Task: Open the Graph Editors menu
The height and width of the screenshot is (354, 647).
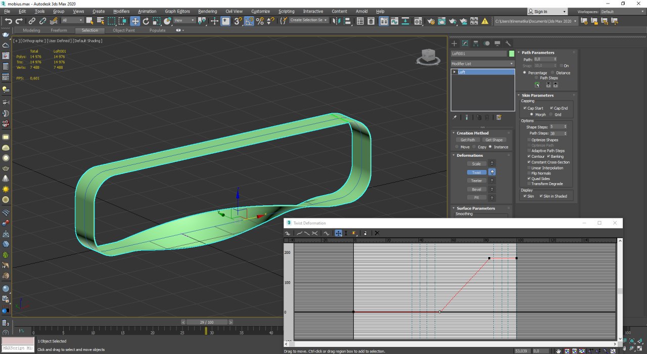Action: pyautogui.click(x=177, y=11)
